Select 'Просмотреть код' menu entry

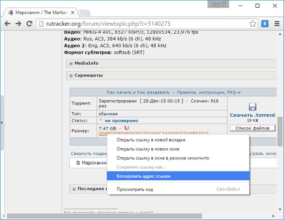(x=135, y=189)
